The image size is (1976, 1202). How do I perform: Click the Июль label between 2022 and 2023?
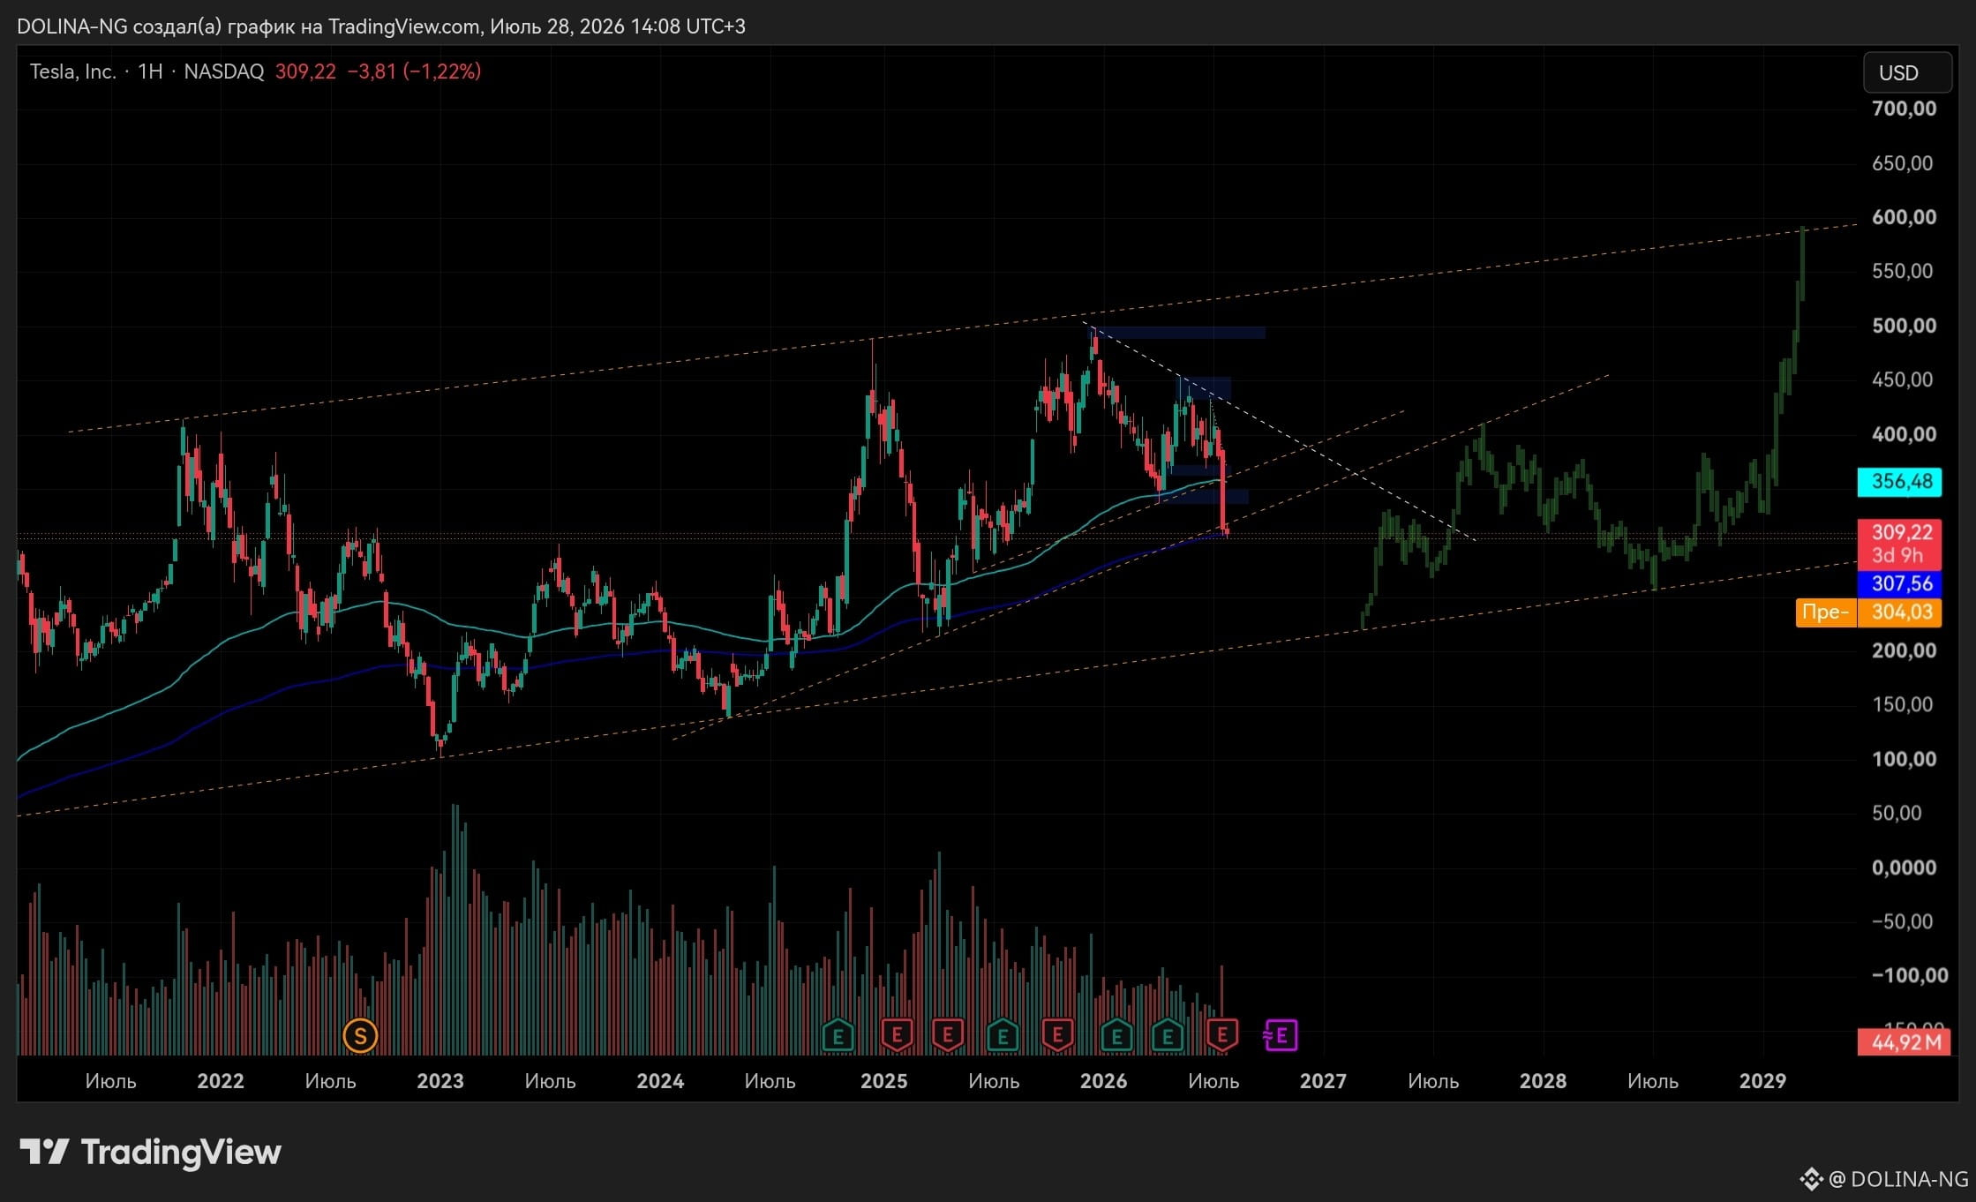[330, 1081]
